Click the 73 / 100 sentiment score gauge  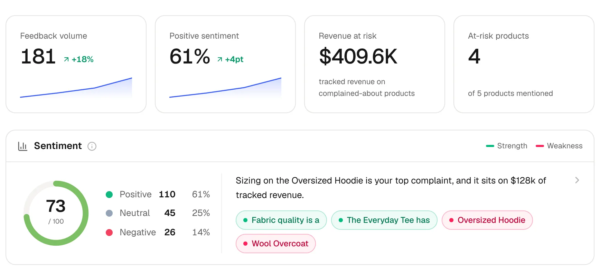56,213
